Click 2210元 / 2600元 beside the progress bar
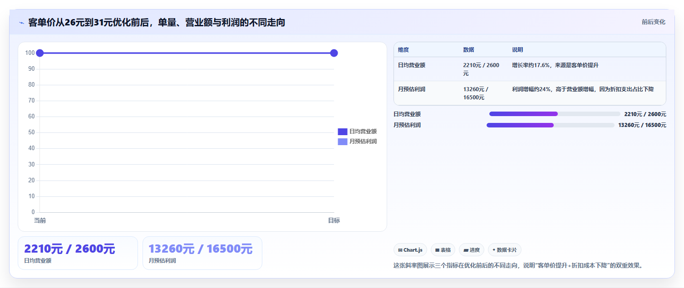The height and width of the screenshot is (288, 684). 645,114
